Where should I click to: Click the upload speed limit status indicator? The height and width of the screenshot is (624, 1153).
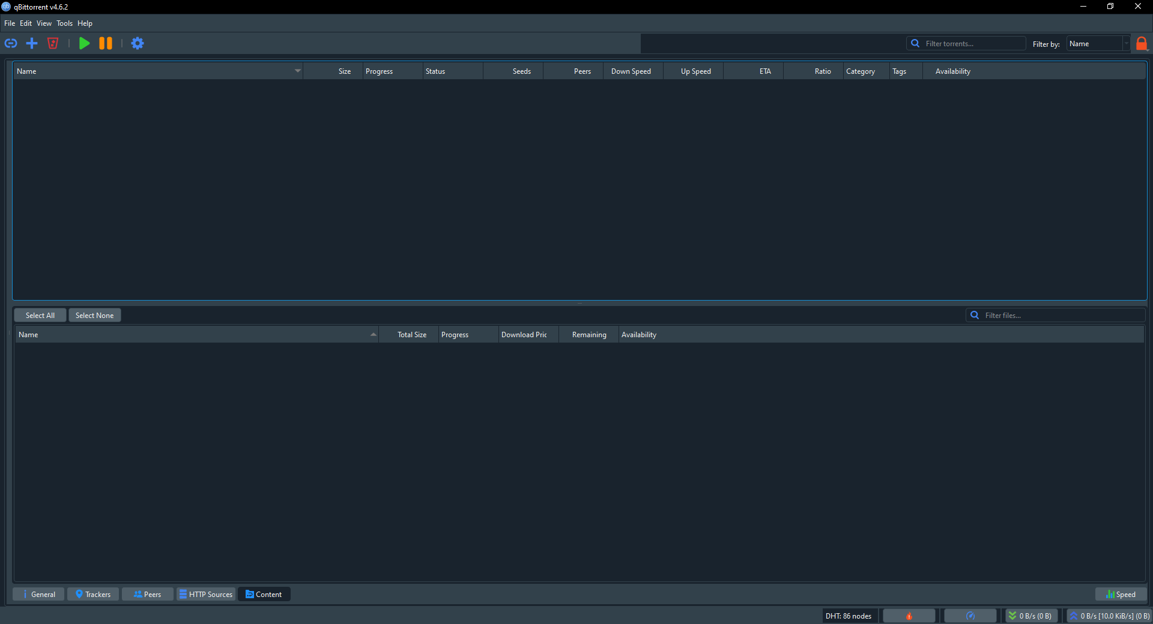[x=1109, y=616]
